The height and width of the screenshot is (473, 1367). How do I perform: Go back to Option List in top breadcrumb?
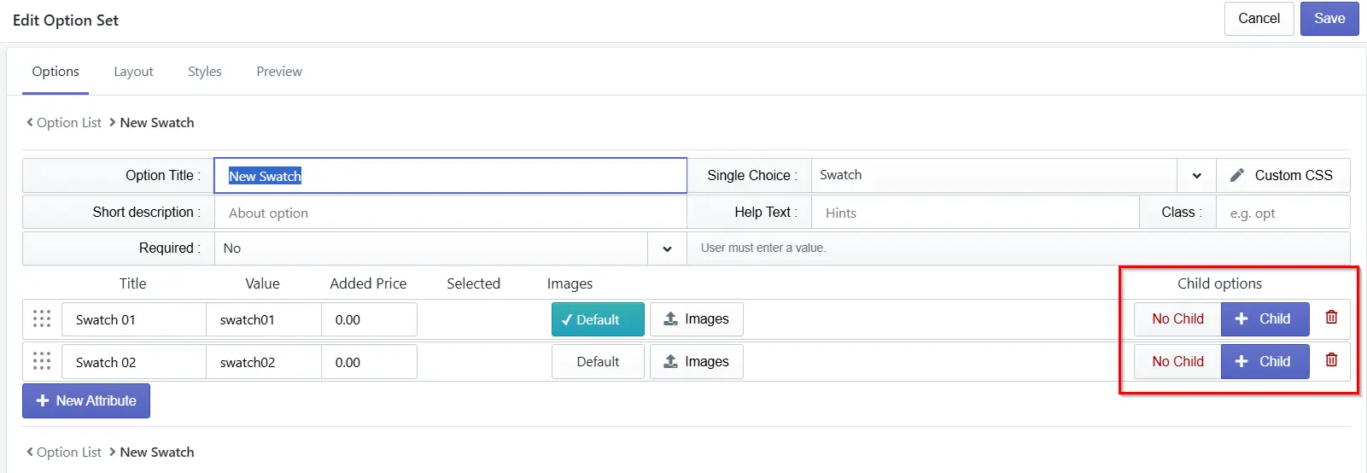click(69, 123)
